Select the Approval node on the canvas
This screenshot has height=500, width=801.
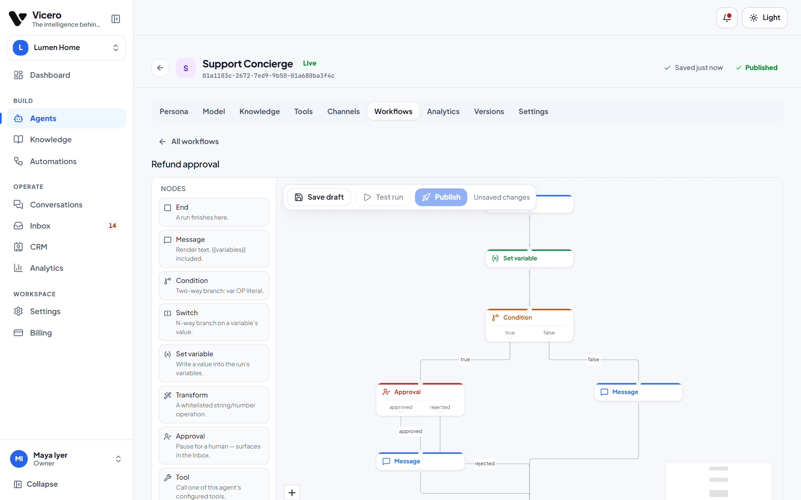tap(420, 399)
